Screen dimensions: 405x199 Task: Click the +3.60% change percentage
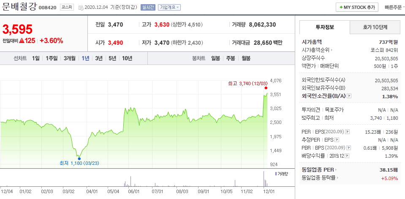[52, 41]
